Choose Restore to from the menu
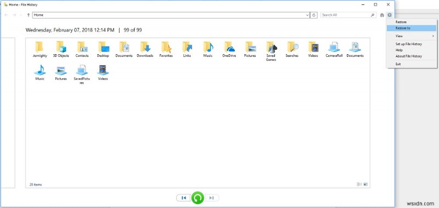This screenshot has height=208, width=439. (x=411, y=28)
